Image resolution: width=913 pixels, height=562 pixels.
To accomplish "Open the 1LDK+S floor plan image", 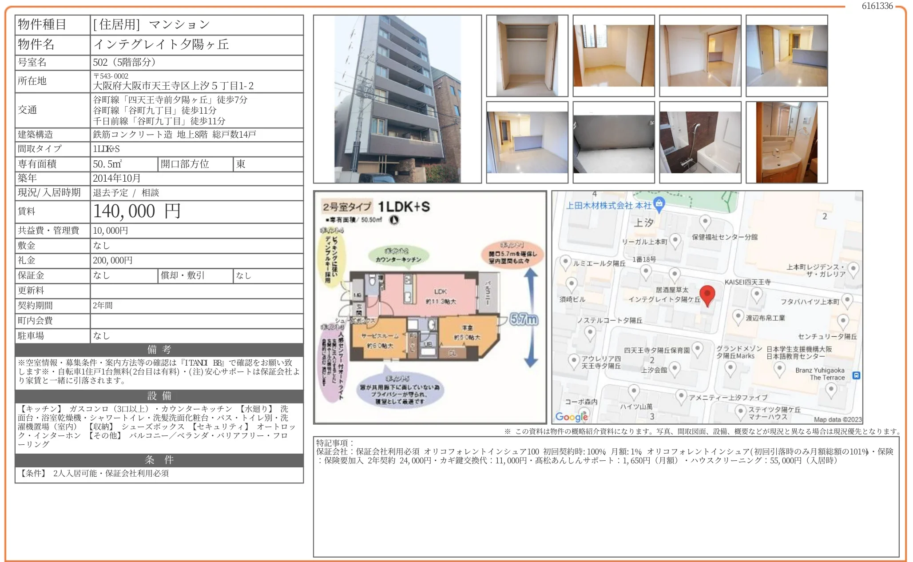I will point(430,307).
